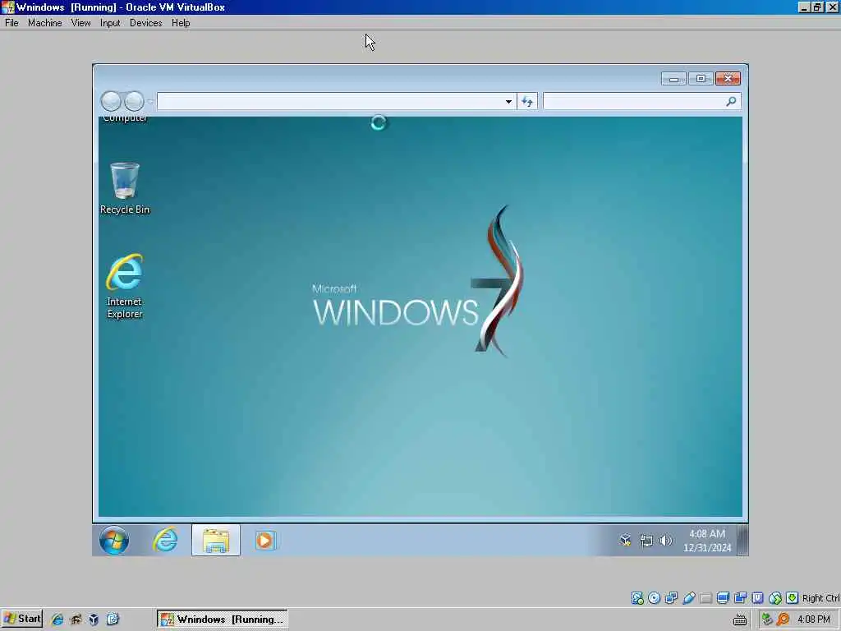Viewport: 841px width, 631px height.
Task: Click the optical disc status icon
Action: [x=654, y=598]
